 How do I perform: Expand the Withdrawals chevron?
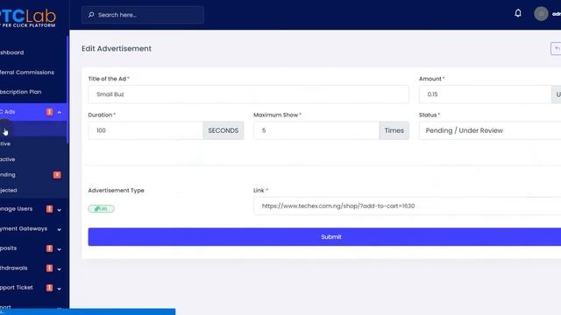pos(60,269)
